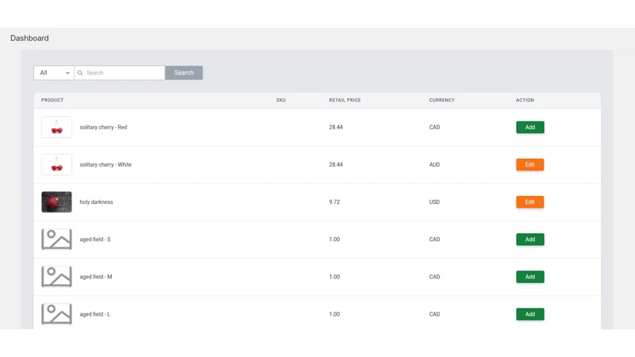This screenshot has height=357, width=635.
Task: Click the magnifier icon in search box
Action: tap(80, 73)
